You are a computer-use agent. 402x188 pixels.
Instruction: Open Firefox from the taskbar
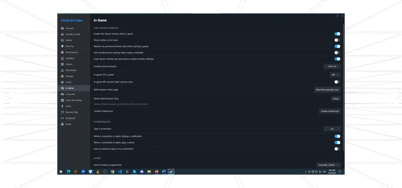click(x=156, y=172)
